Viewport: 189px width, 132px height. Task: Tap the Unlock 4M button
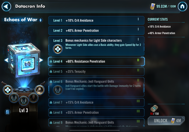pos(166,121)
